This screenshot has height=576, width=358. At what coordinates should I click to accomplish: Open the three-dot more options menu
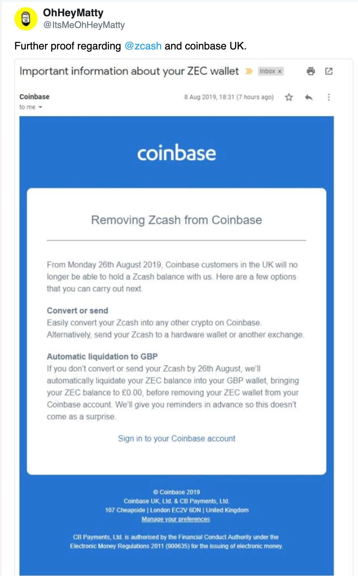coord(329,97)
